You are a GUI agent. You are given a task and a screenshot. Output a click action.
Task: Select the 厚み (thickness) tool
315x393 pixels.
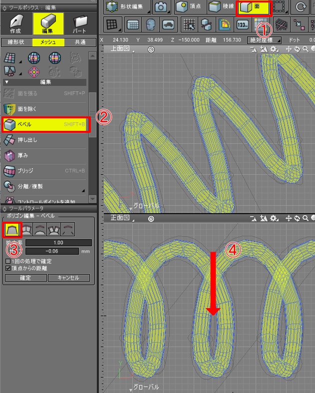pyautogui.click(x=45, y=156)
